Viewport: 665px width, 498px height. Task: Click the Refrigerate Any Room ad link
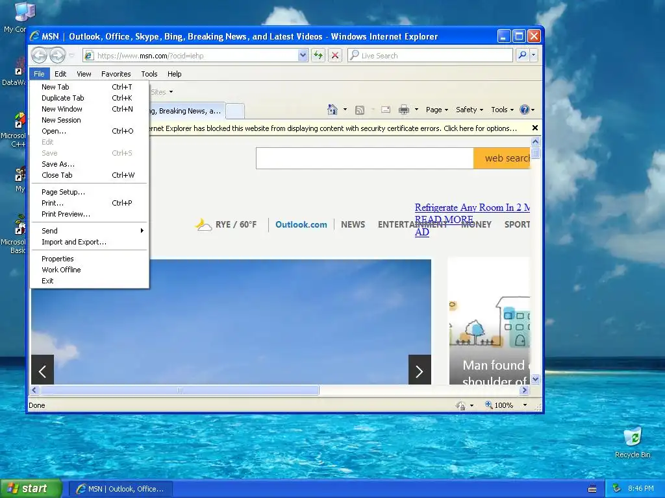click(472, 207)
